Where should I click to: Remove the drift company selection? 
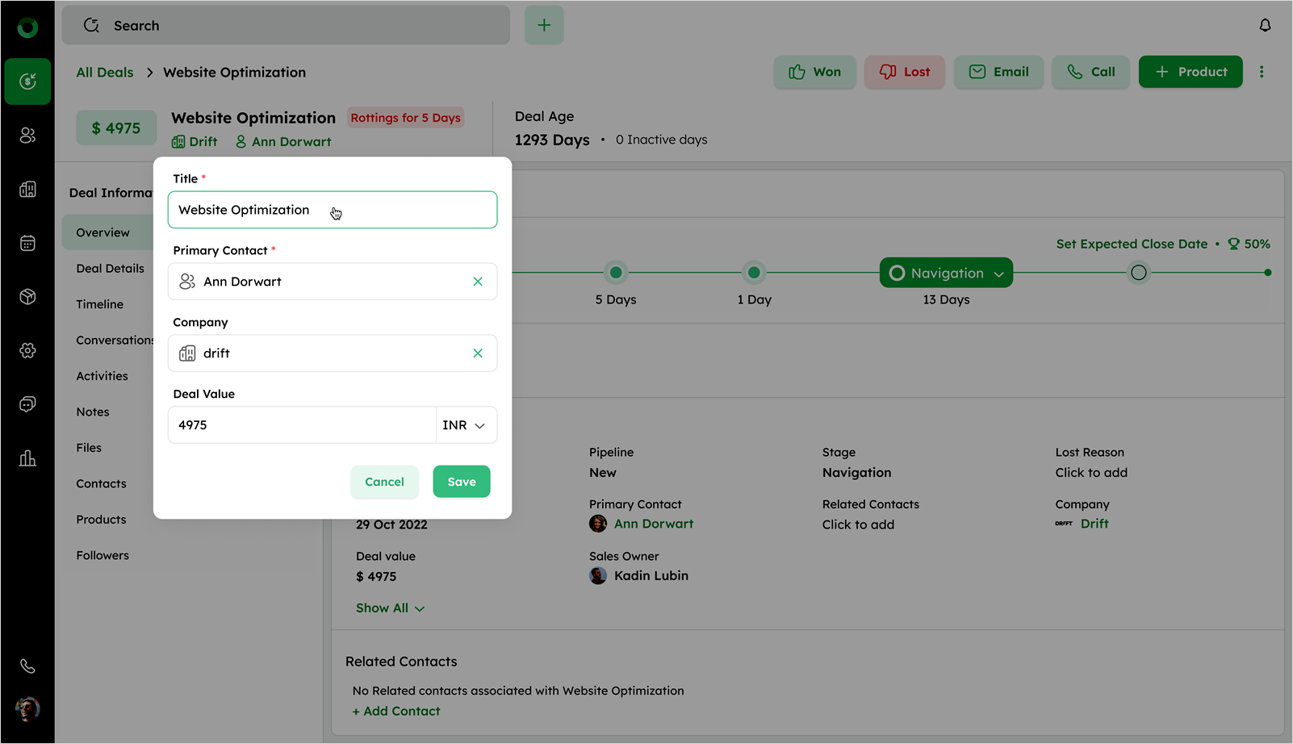click(478, 353)
